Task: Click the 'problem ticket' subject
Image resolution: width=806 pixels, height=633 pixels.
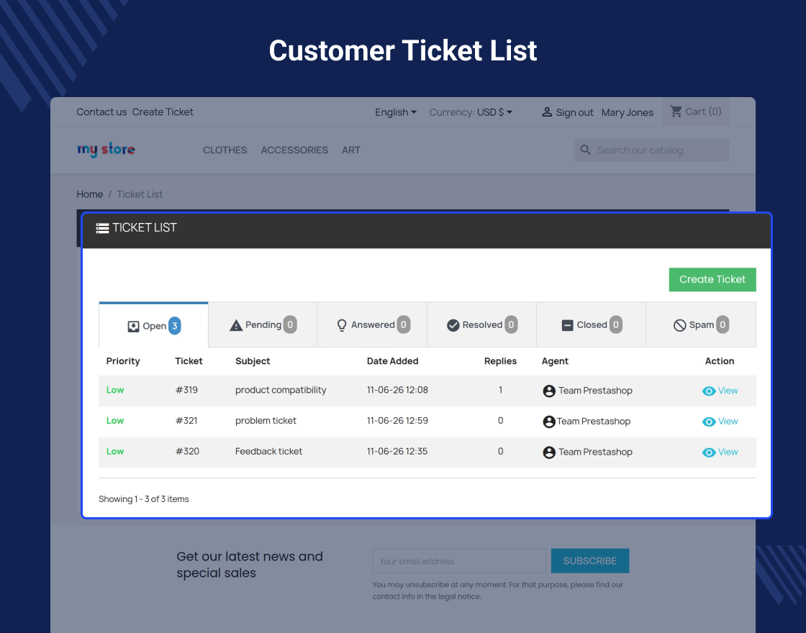Action: [266, 421]
